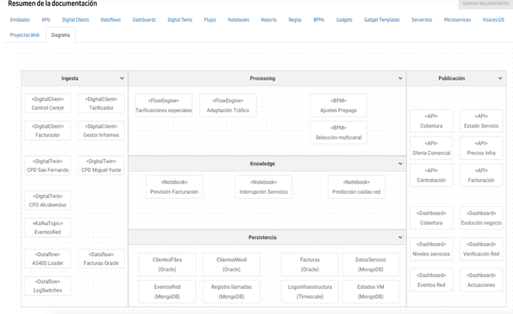
Task: Open the Facturación API node
Action: pos(481,175)
